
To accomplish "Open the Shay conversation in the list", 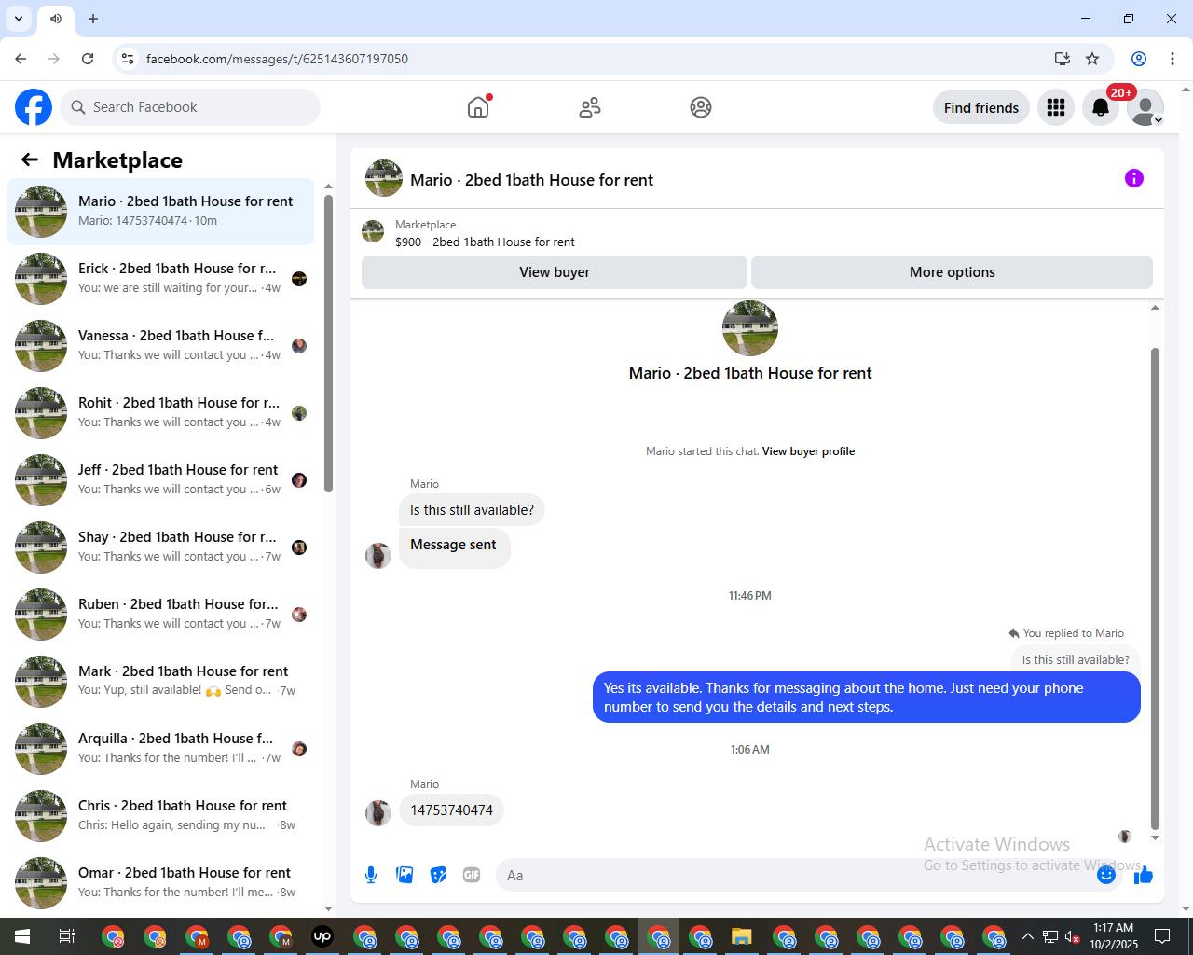I will [160, 547].
